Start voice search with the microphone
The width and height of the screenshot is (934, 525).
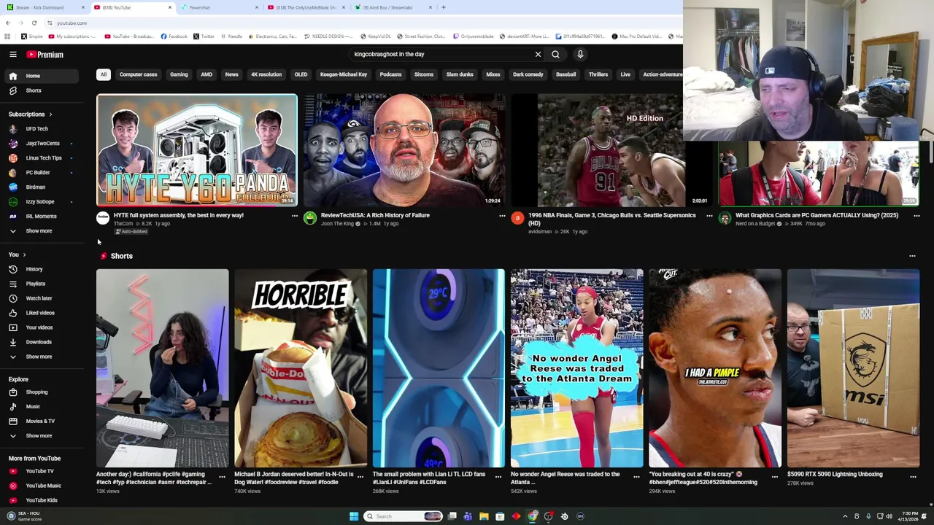coord(580,54)
